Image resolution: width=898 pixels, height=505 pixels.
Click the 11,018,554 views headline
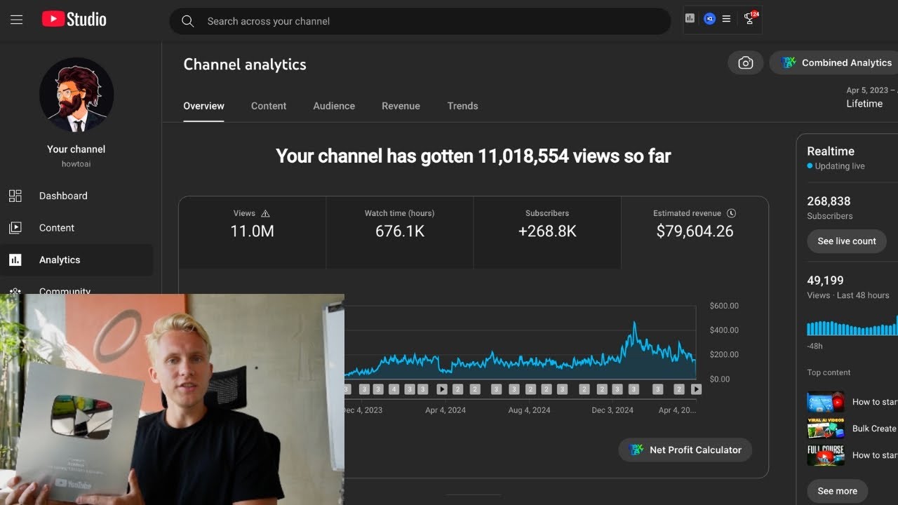tap(473, 156)
